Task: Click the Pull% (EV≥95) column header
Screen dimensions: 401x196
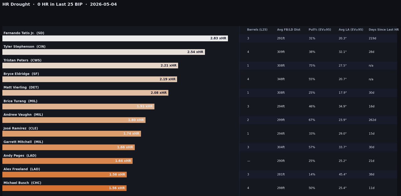Action: (320, 30)
